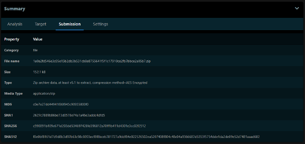The image size is (305, 144).
Task: Collapse the Summary panel chevron
Action: 297,8
